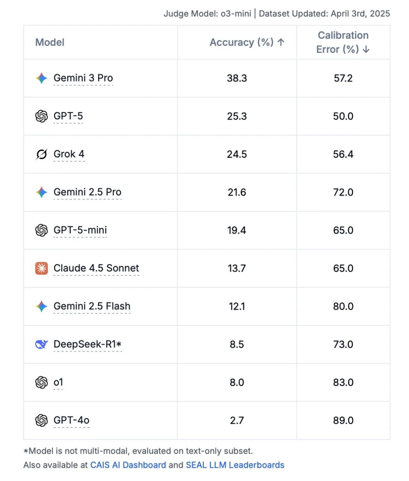Click the DeepSeek whale logo icon

[41, 344]
